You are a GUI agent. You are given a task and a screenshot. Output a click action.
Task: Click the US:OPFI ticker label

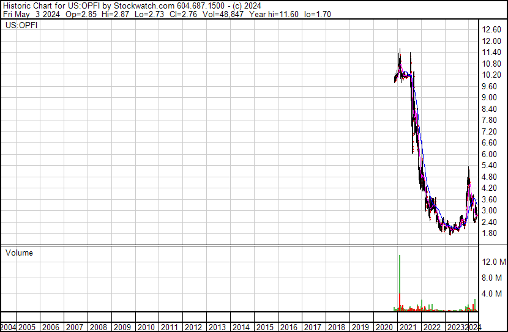click(x=21, y=26)
